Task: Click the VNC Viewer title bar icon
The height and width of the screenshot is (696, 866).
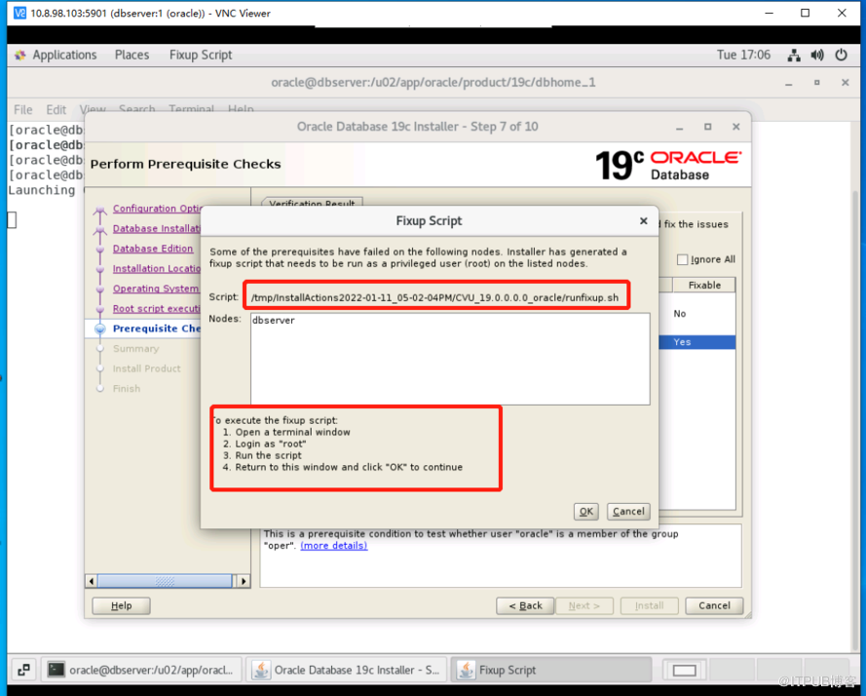Action: (x=19, y=13)
